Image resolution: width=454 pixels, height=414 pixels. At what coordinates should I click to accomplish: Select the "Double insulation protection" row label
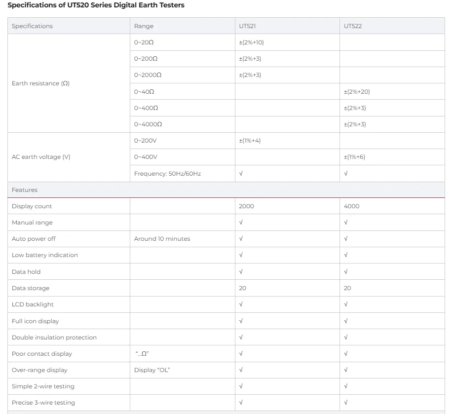coord(54,338)
